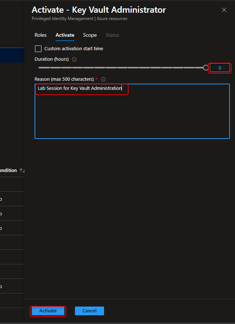The width and height of the screenshot is (235, 324).
Task: Click inside the duration hours value box
Action: [x=220, y=68]
